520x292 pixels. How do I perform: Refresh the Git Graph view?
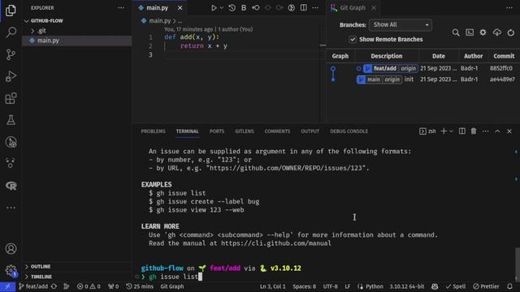[x=511, y=32]
